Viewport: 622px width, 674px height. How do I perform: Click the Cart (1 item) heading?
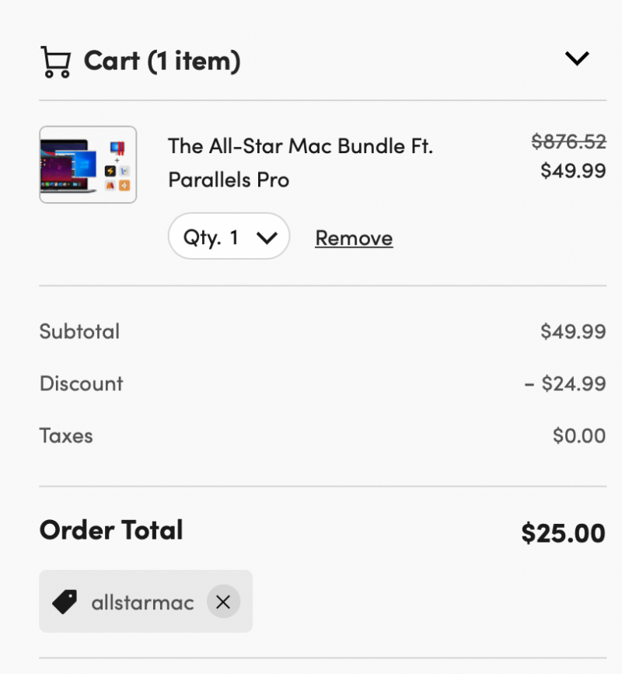coord(162,61)
